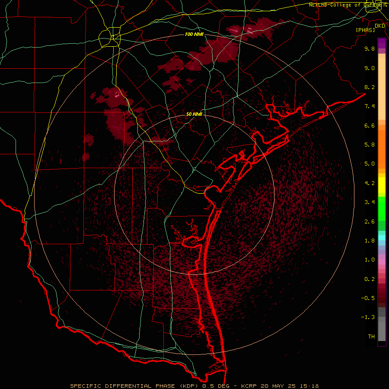Click the DKD label above the color scale

point(380,26)
